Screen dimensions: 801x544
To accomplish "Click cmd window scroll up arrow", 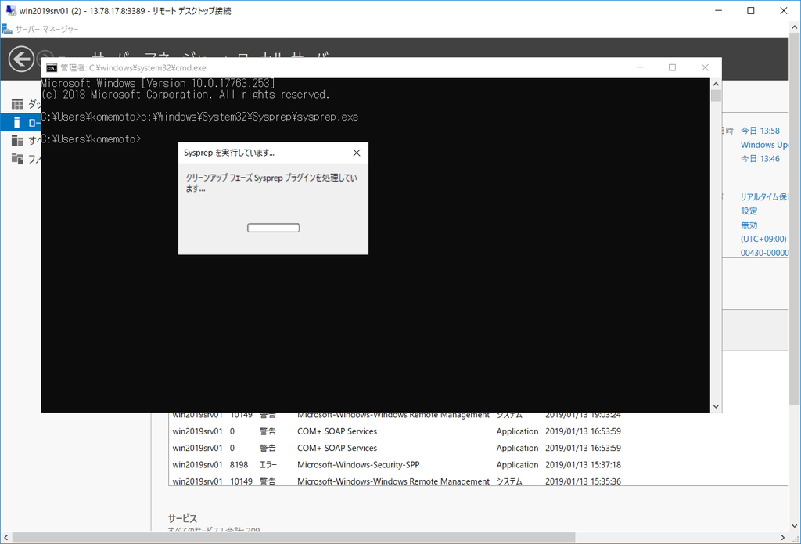I will click(x=716, y=84).
